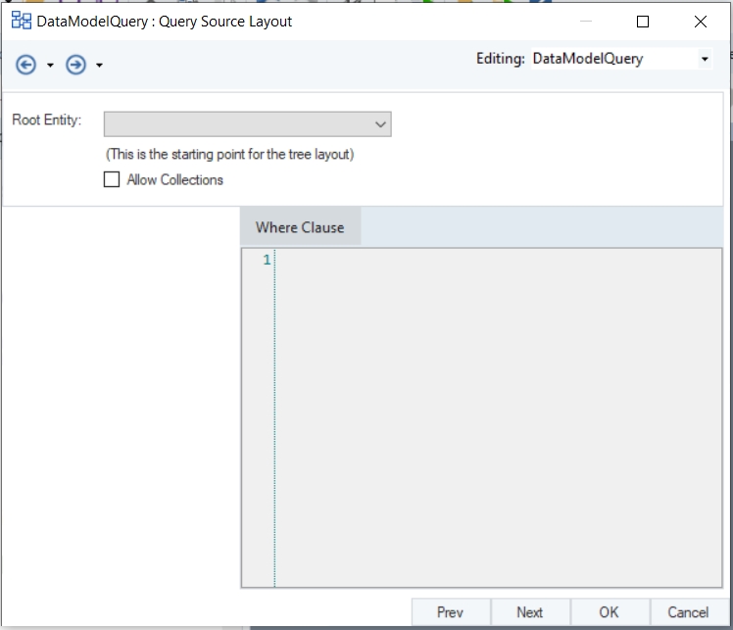733x630 pixels.
Task: Cancel the query source layout dialog
Action: point(688,612)
